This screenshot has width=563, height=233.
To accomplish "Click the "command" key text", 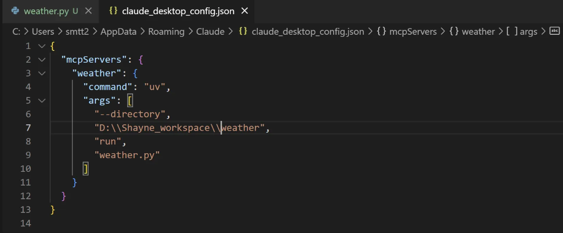I will pos(108,87).
